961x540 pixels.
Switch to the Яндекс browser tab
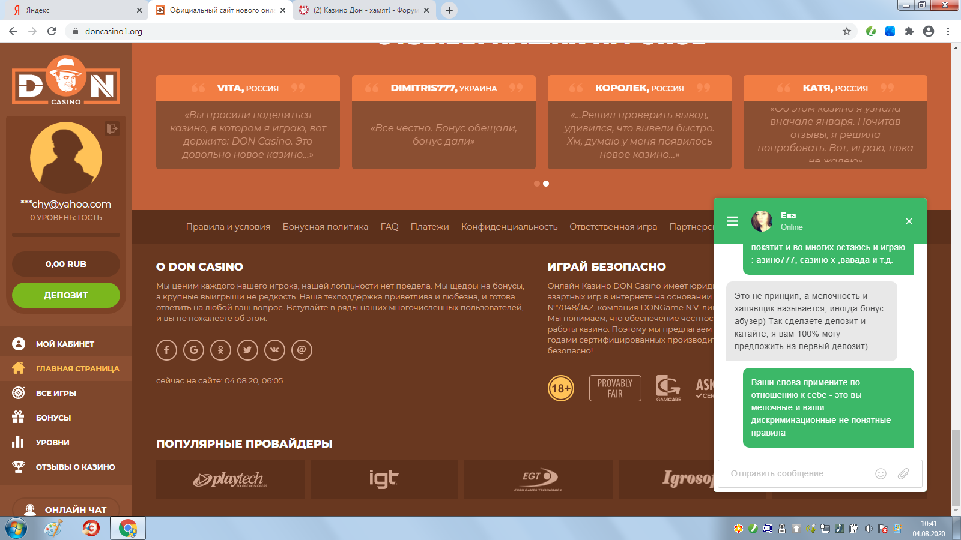point(75,10)
